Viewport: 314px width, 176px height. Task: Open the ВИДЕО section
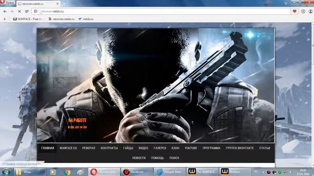tap(143, 148)
